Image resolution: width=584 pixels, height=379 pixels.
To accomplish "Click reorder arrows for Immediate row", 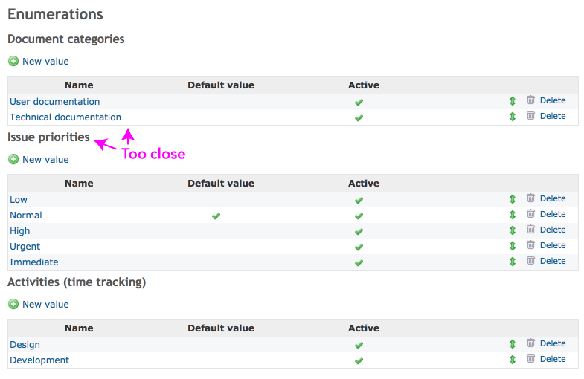I will click(x=513, y=262).
